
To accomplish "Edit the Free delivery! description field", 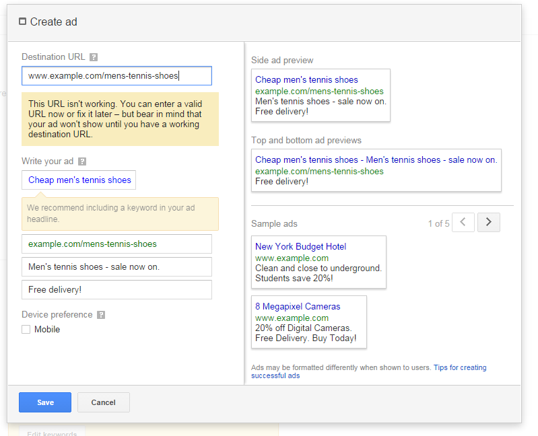I will (116, 289).
